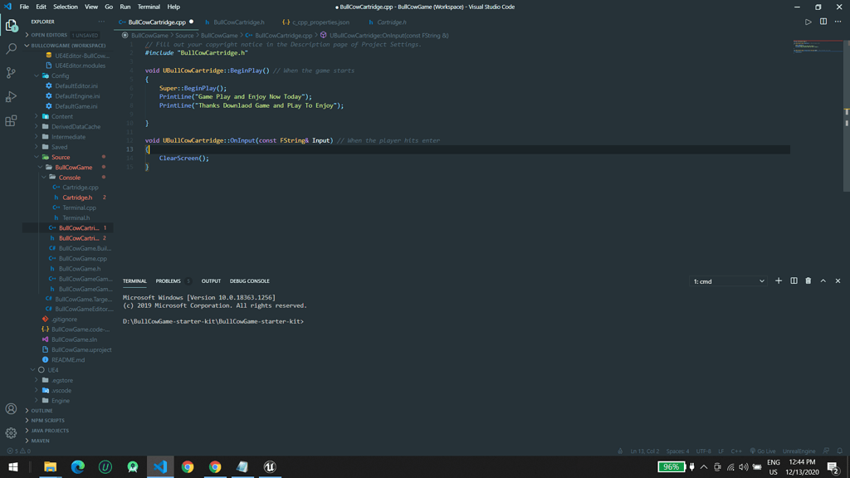Expand the Open Editors section
850x478 pixels.
coord(49,35)
